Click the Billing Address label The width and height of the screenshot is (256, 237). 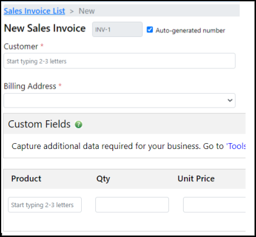(x=30, y=86)
